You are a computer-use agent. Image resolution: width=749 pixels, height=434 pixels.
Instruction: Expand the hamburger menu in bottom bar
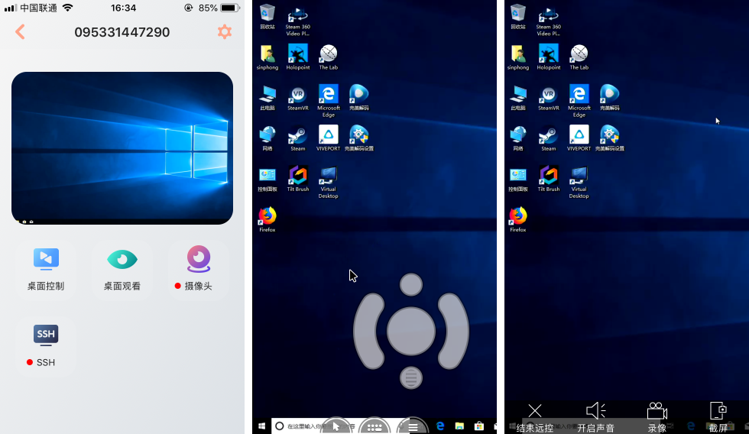pyautogui.click(x=413, y=426)
